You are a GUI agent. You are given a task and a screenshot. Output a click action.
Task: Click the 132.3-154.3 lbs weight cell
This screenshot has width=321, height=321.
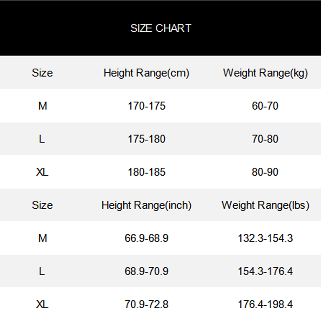[x=265, y=238]
